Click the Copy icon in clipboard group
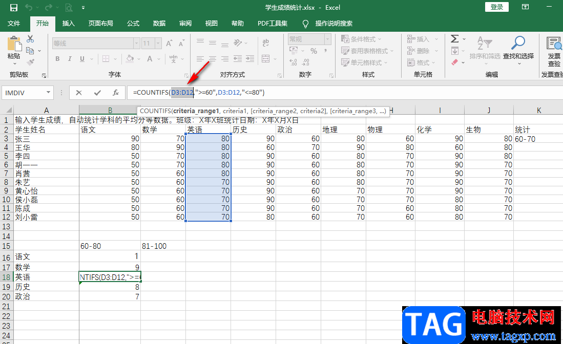Viewport: 563px width, 344px height. [x=30, y=51]
